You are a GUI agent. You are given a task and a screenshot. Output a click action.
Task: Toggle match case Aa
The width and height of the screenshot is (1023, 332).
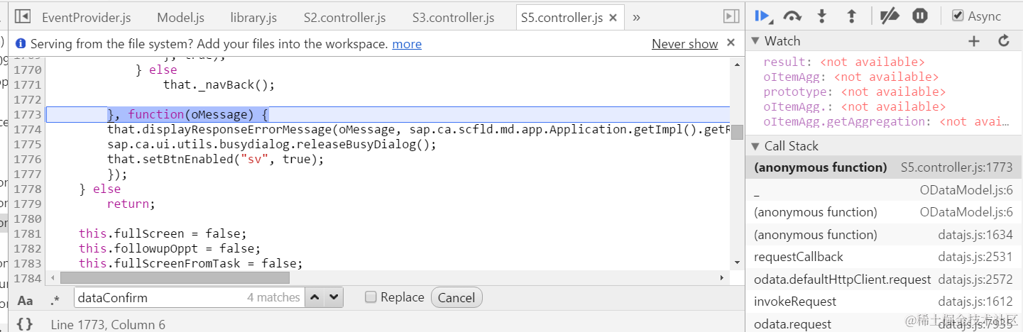[26, 300]
